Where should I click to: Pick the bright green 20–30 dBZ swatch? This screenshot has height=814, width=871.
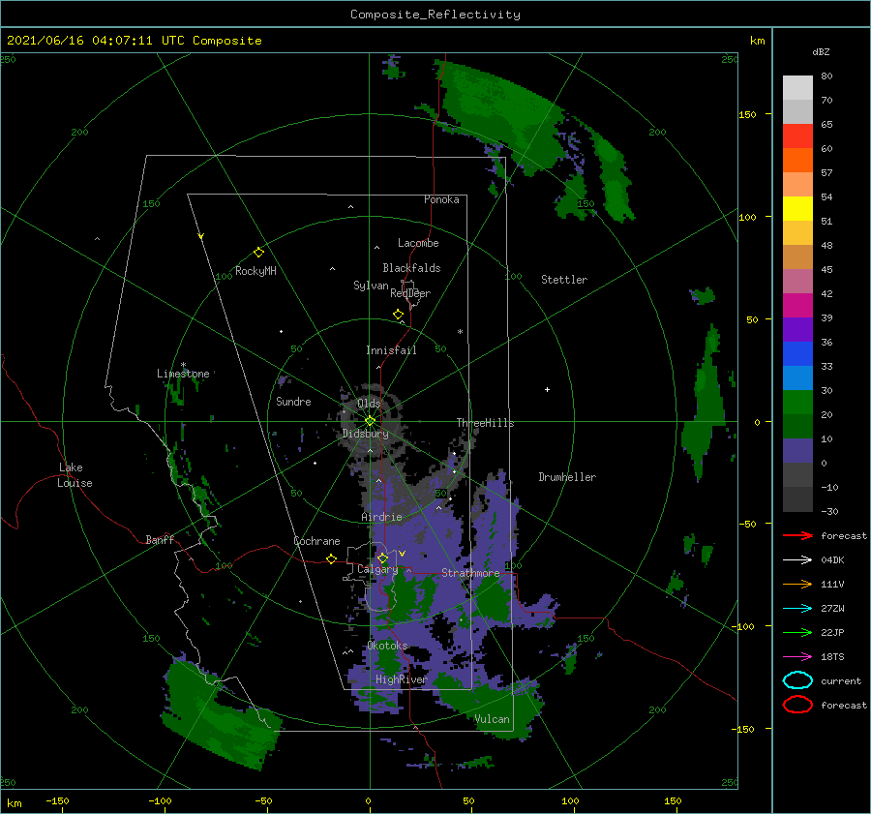coord(797,403)
